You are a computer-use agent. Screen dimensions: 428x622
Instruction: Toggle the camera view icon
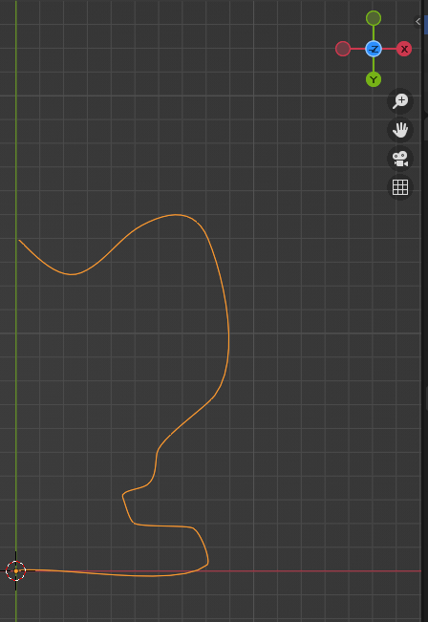click(x=400, y=159)
